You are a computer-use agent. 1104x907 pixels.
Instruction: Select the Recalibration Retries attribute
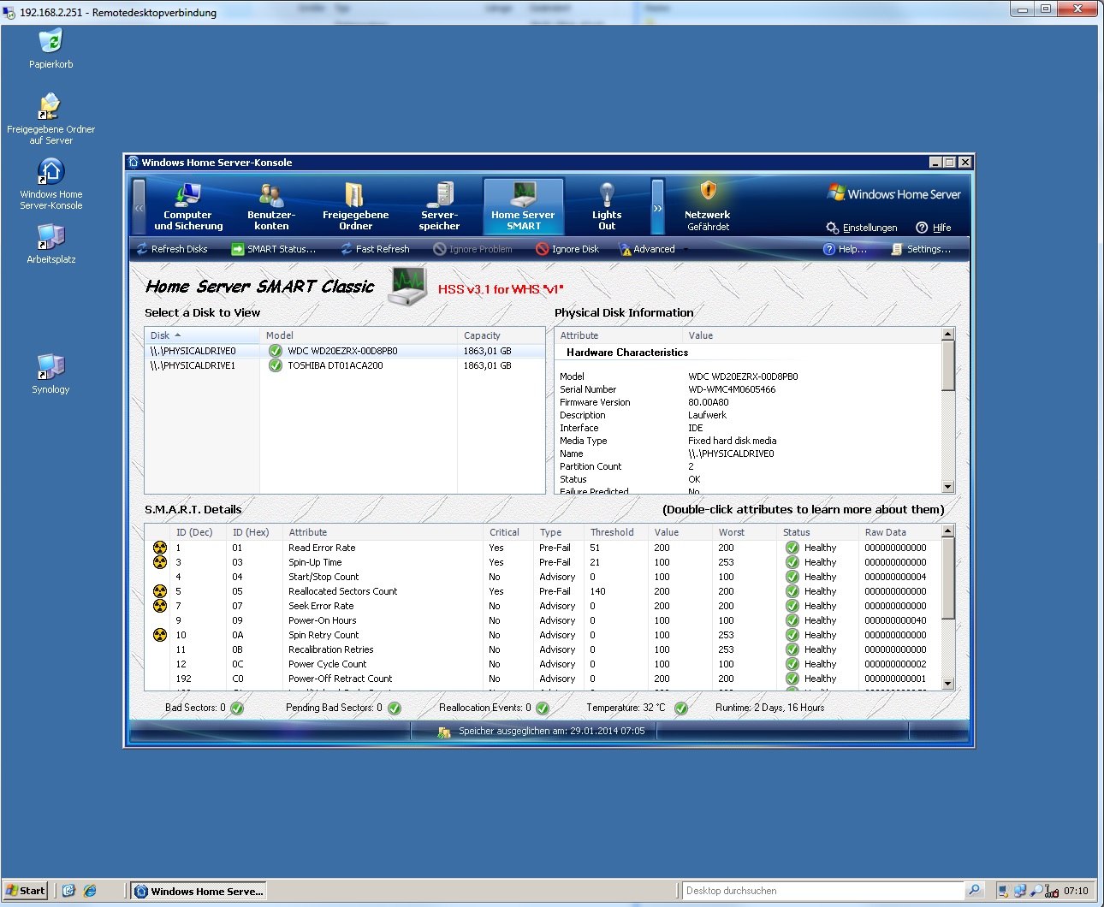[543, 649]
